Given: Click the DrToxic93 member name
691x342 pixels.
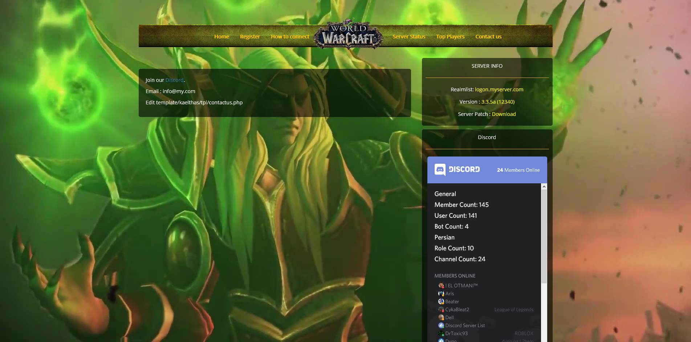Looking at the screenshot, I should pyautogui.click(x=456, y=333).
